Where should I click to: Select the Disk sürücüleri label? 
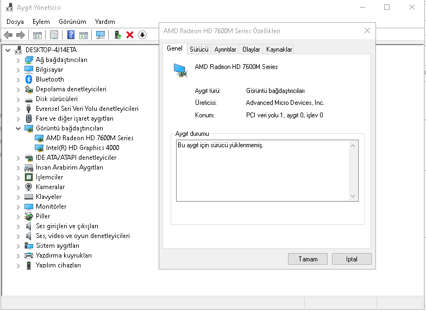tap(57, 99)
